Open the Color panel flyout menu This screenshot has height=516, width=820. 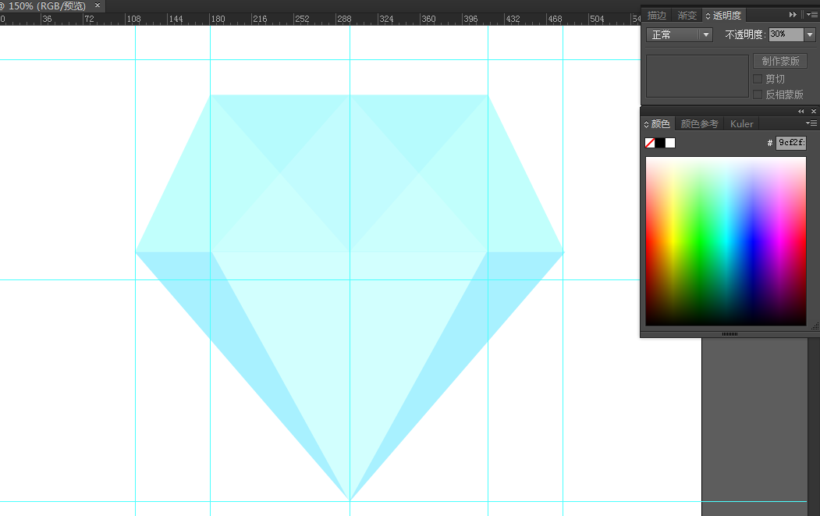(811, 123)
